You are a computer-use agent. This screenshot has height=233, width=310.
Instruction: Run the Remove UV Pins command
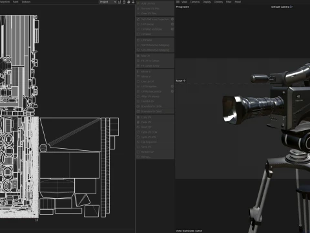pos(155,8)
